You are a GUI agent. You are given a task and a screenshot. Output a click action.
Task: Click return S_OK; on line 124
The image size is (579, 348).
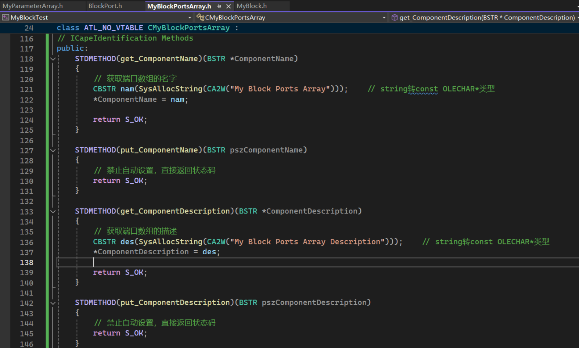tap(120, 119)
